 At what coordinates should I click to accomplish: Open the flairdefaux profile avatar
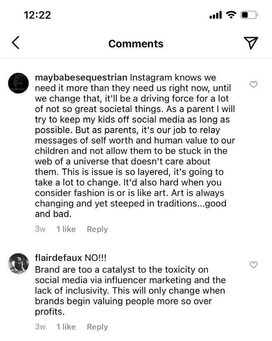pyautogui.click(x=19, y=263)
